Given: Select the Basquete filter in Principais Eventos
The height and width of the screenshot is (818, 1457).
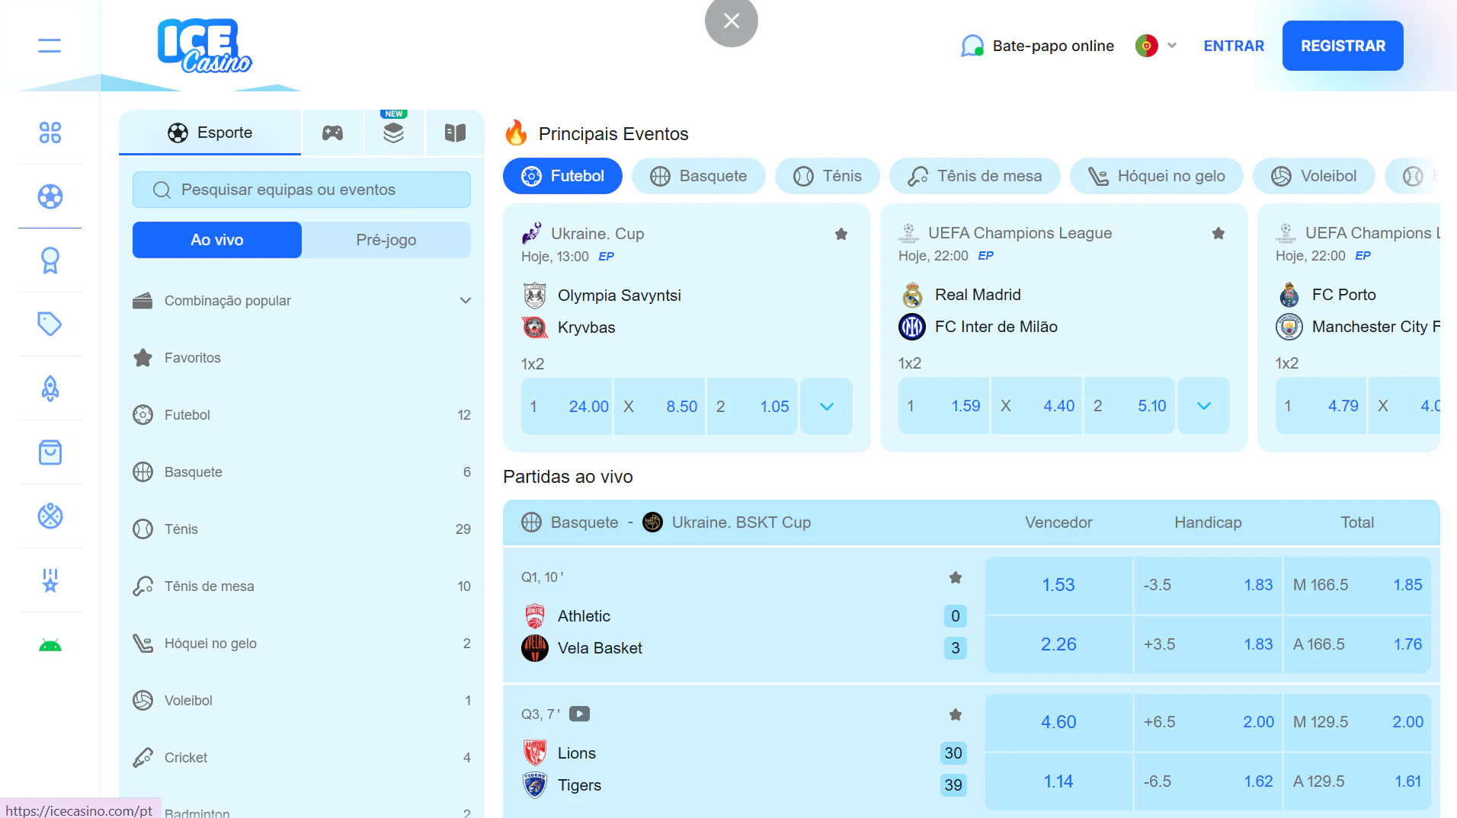Looking at the screenshot, I should tap(699, 176).
